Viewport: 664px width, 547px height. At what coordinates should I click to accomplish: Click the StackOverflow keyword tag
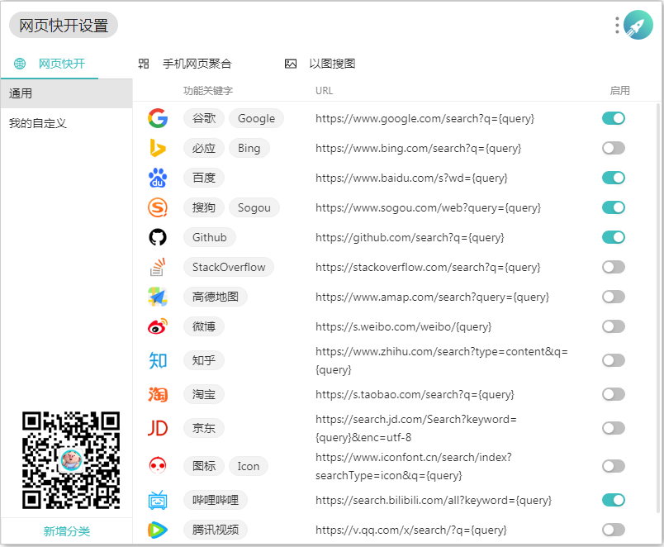(x=229, y=267)
